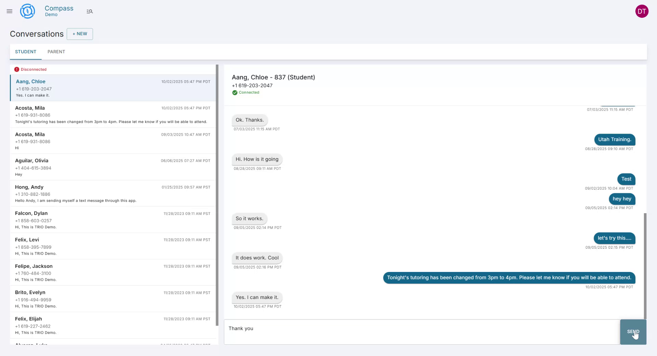The width and height of the screenshot is (657, 356).
Task: Select Evelyn Brito's chat entry
Action: coord(113,299)
